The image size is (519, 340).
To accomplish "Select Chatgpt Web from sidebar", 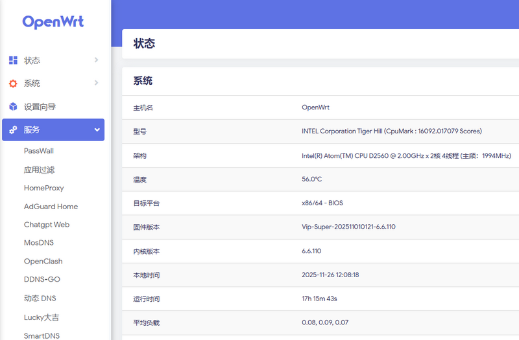I will 46,225.
